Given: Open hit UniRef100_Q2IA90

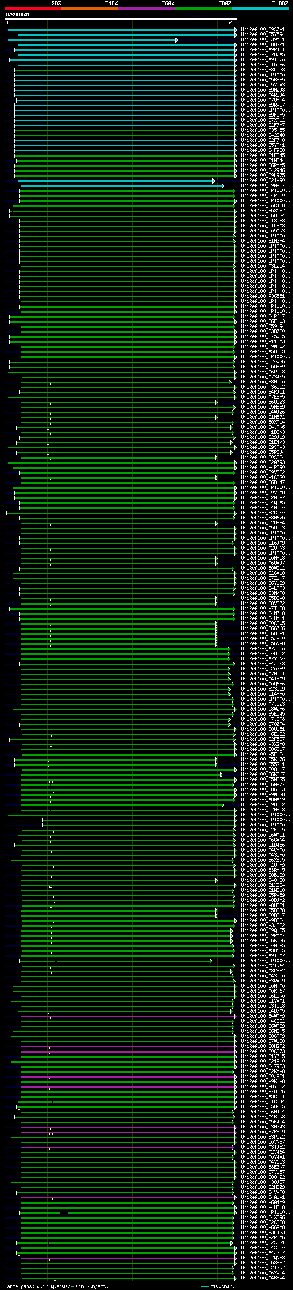Looking at the screenshot, I should tap(262, 180).
